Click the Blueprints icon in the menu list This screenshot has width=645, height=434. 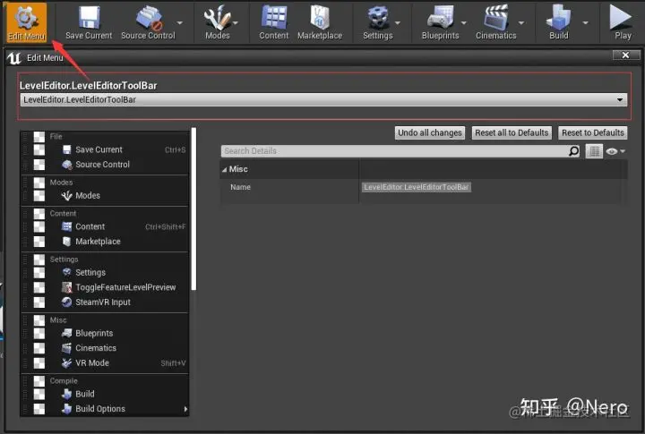pos(66,333)
